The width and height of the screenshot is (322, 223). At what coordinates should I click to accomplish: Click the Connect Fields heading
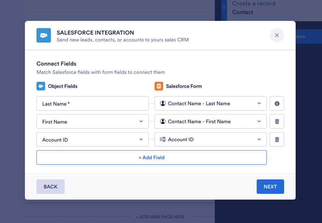point(56,64)
